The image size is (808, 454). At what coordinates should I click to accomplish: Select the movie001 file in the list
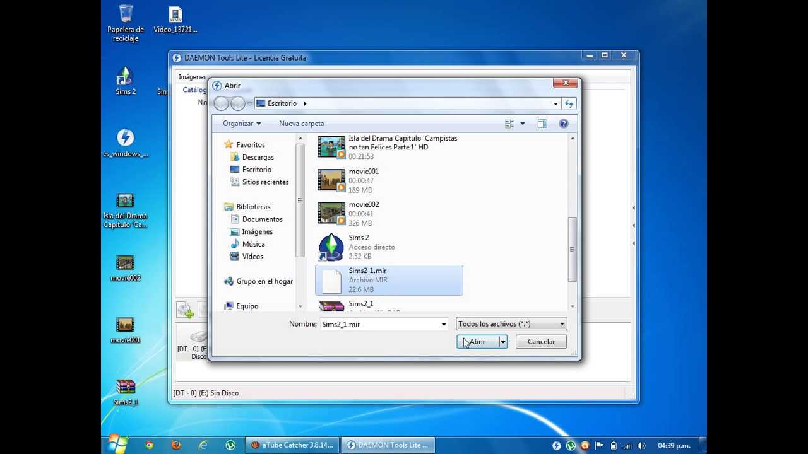(x=389, y=181)
